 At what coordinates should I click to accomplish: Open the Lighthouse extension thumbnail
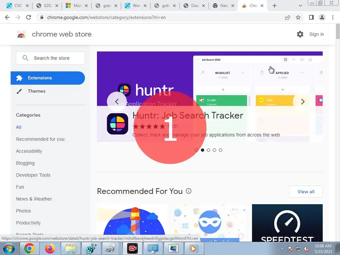coord(132,223)
